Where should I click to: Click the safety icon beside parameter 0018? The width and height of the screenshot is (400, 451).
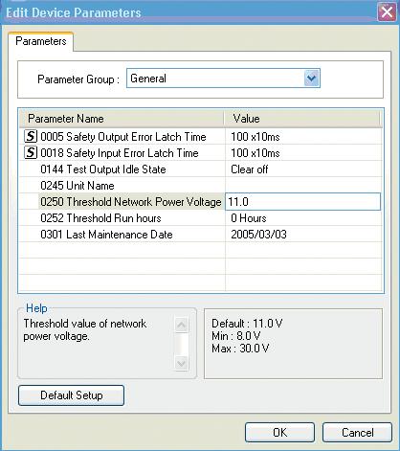[31, 152]
